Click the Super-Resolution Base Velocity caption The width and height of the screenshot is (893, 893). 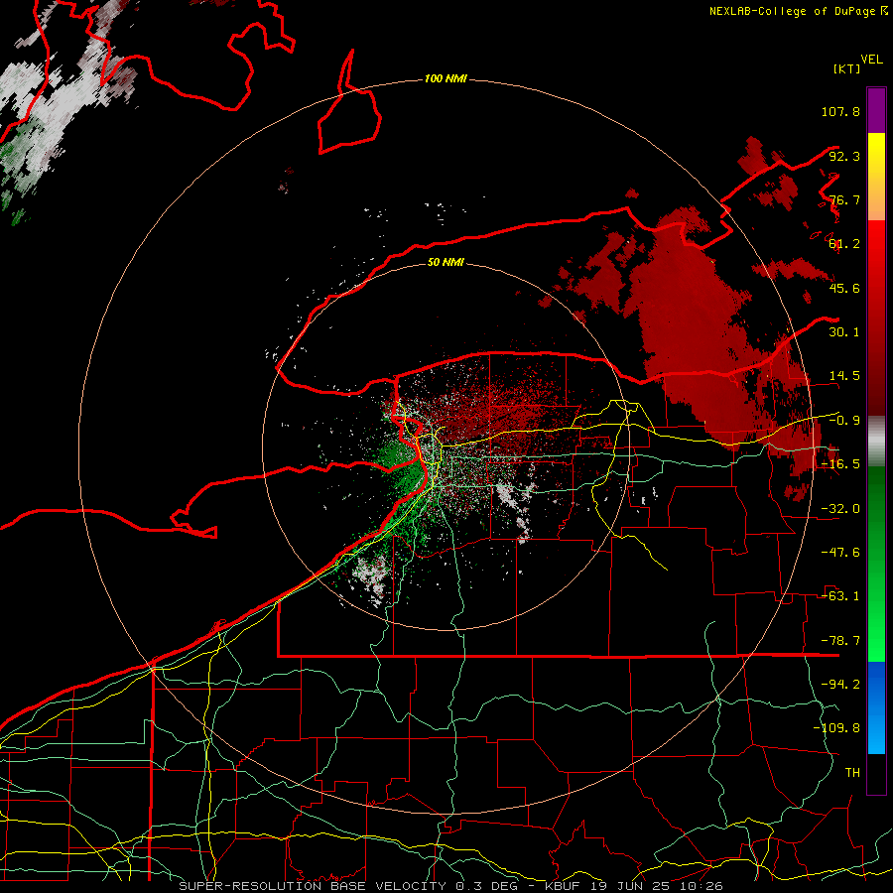451,886
